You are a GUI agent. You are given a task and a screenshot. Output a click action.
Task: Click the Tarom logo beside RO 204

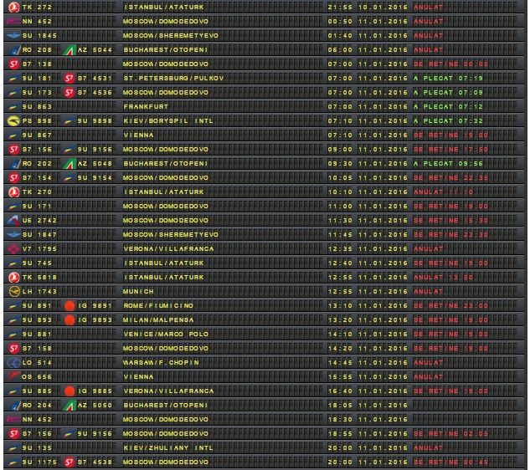click(x=15, y=406)
